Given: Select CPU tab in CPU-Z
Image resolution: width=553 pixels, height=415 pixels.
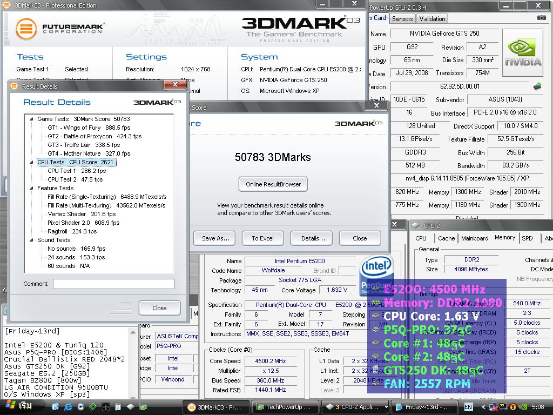Looking at the screenshot, I should point(421,238).
